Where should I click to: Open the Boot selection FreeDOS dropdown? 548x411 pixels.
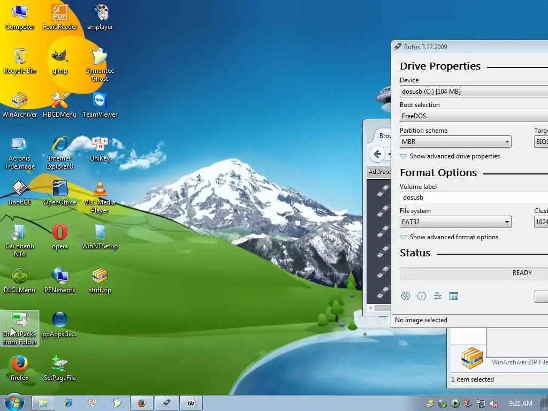(x=474, y=116)
